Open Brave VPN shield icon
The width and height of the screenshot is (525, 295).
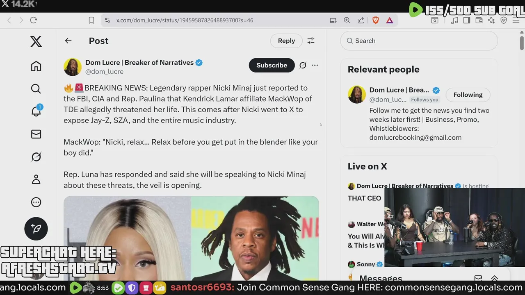tap(504, 20)
